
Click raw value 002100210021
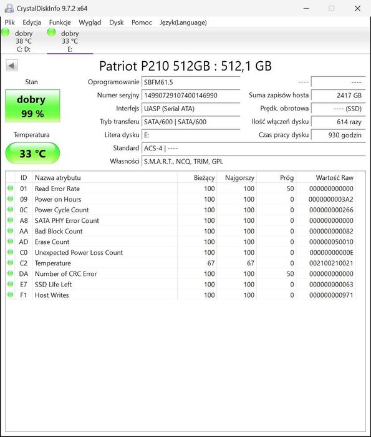click(x=331, y=263)
